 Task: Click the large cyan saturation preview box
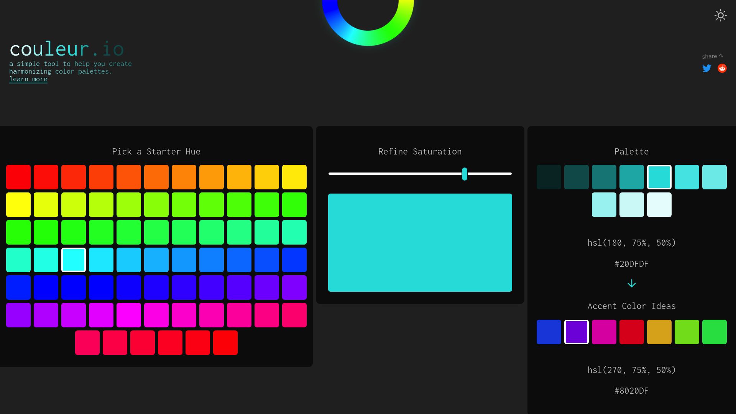(420, 243)
